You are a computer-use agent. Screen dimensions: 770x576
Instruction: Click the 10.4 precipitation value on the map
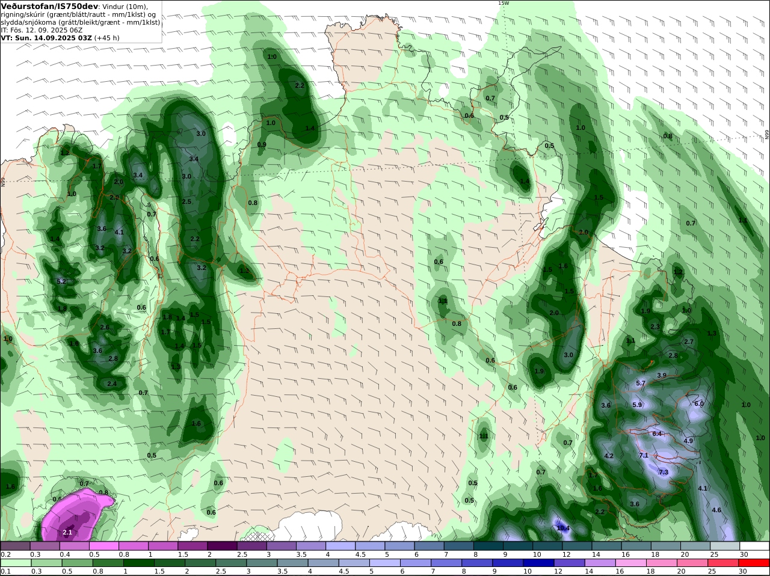point(563,529)
